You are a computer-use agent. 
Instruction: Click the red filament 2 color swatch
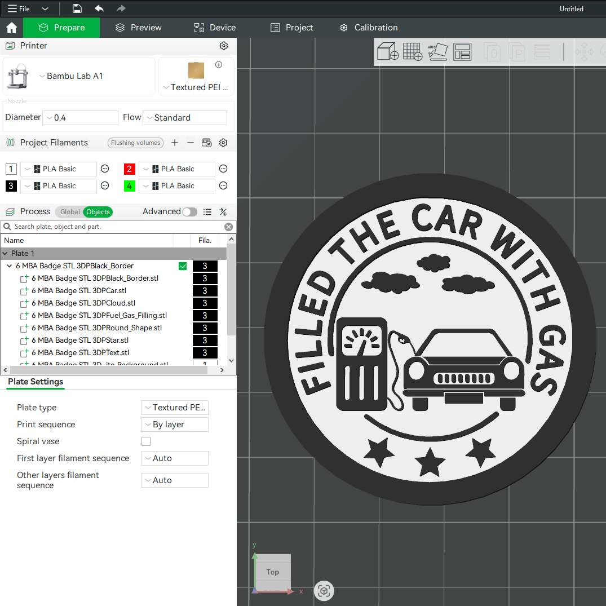pyautogui.click(x=130, y=169)
